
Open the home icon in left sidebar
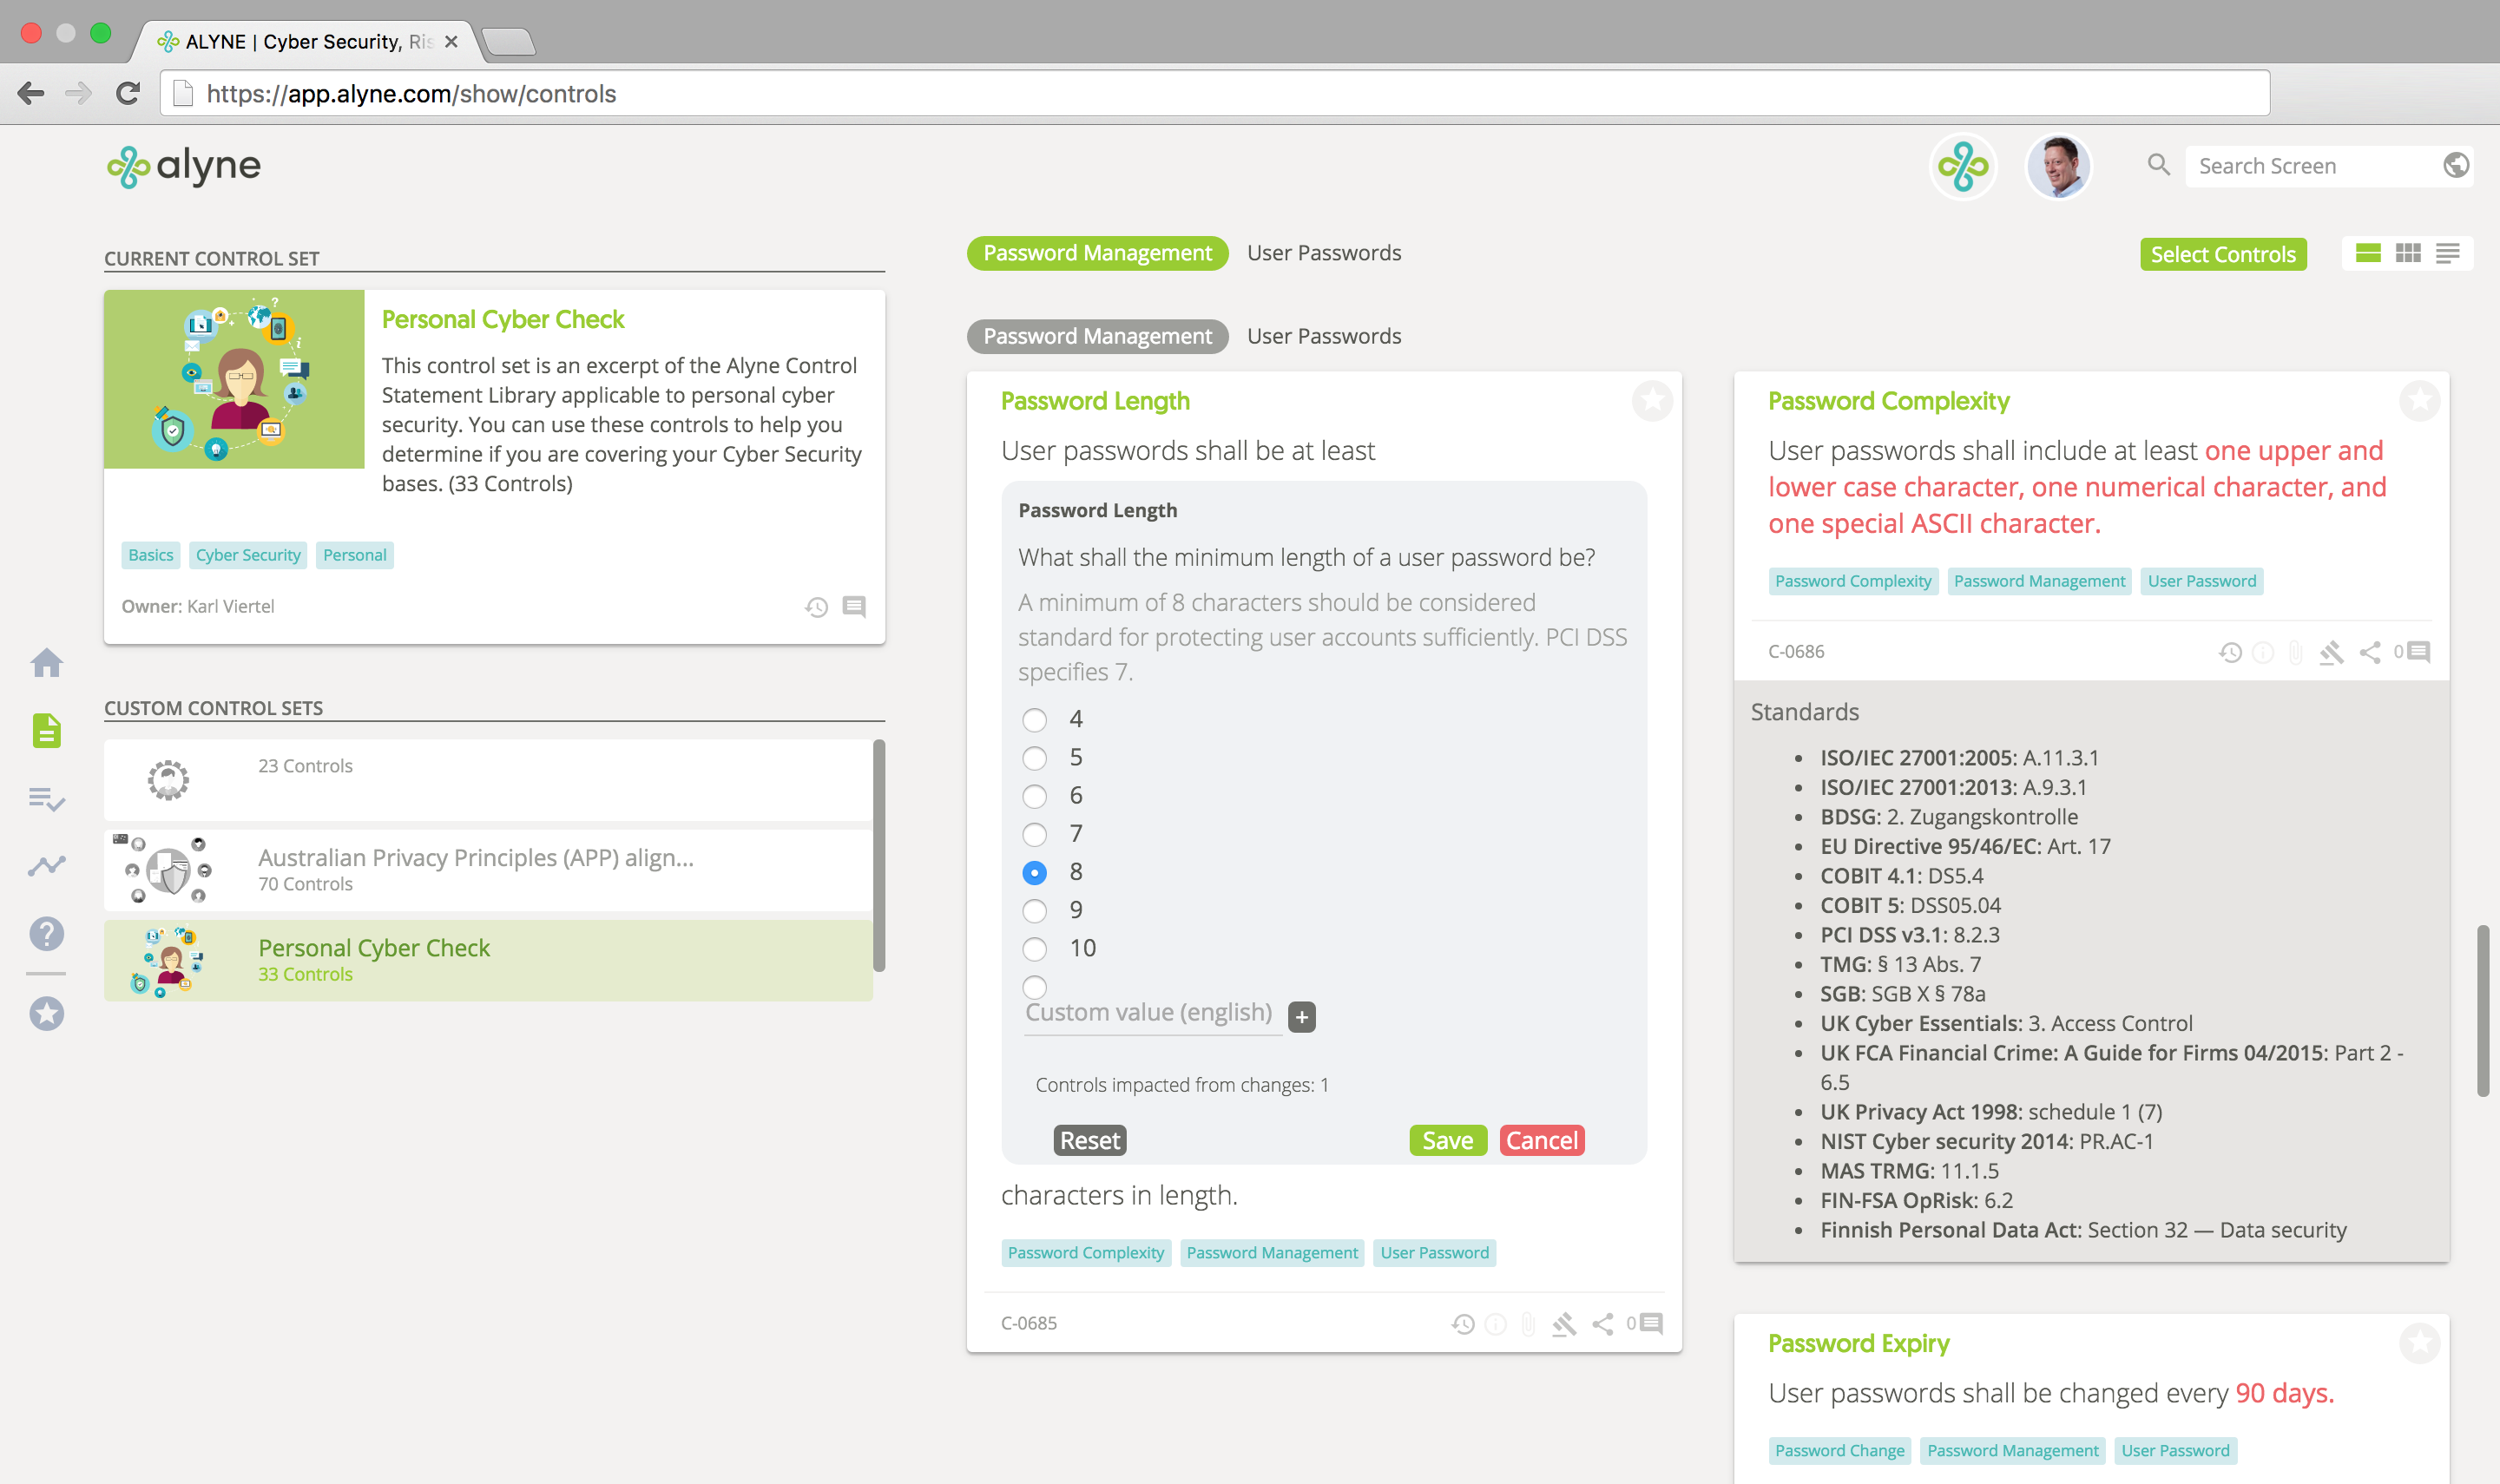click(x=46, y=663)
